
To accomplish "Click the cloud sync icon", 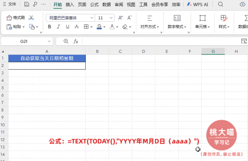I will point(242,4).
